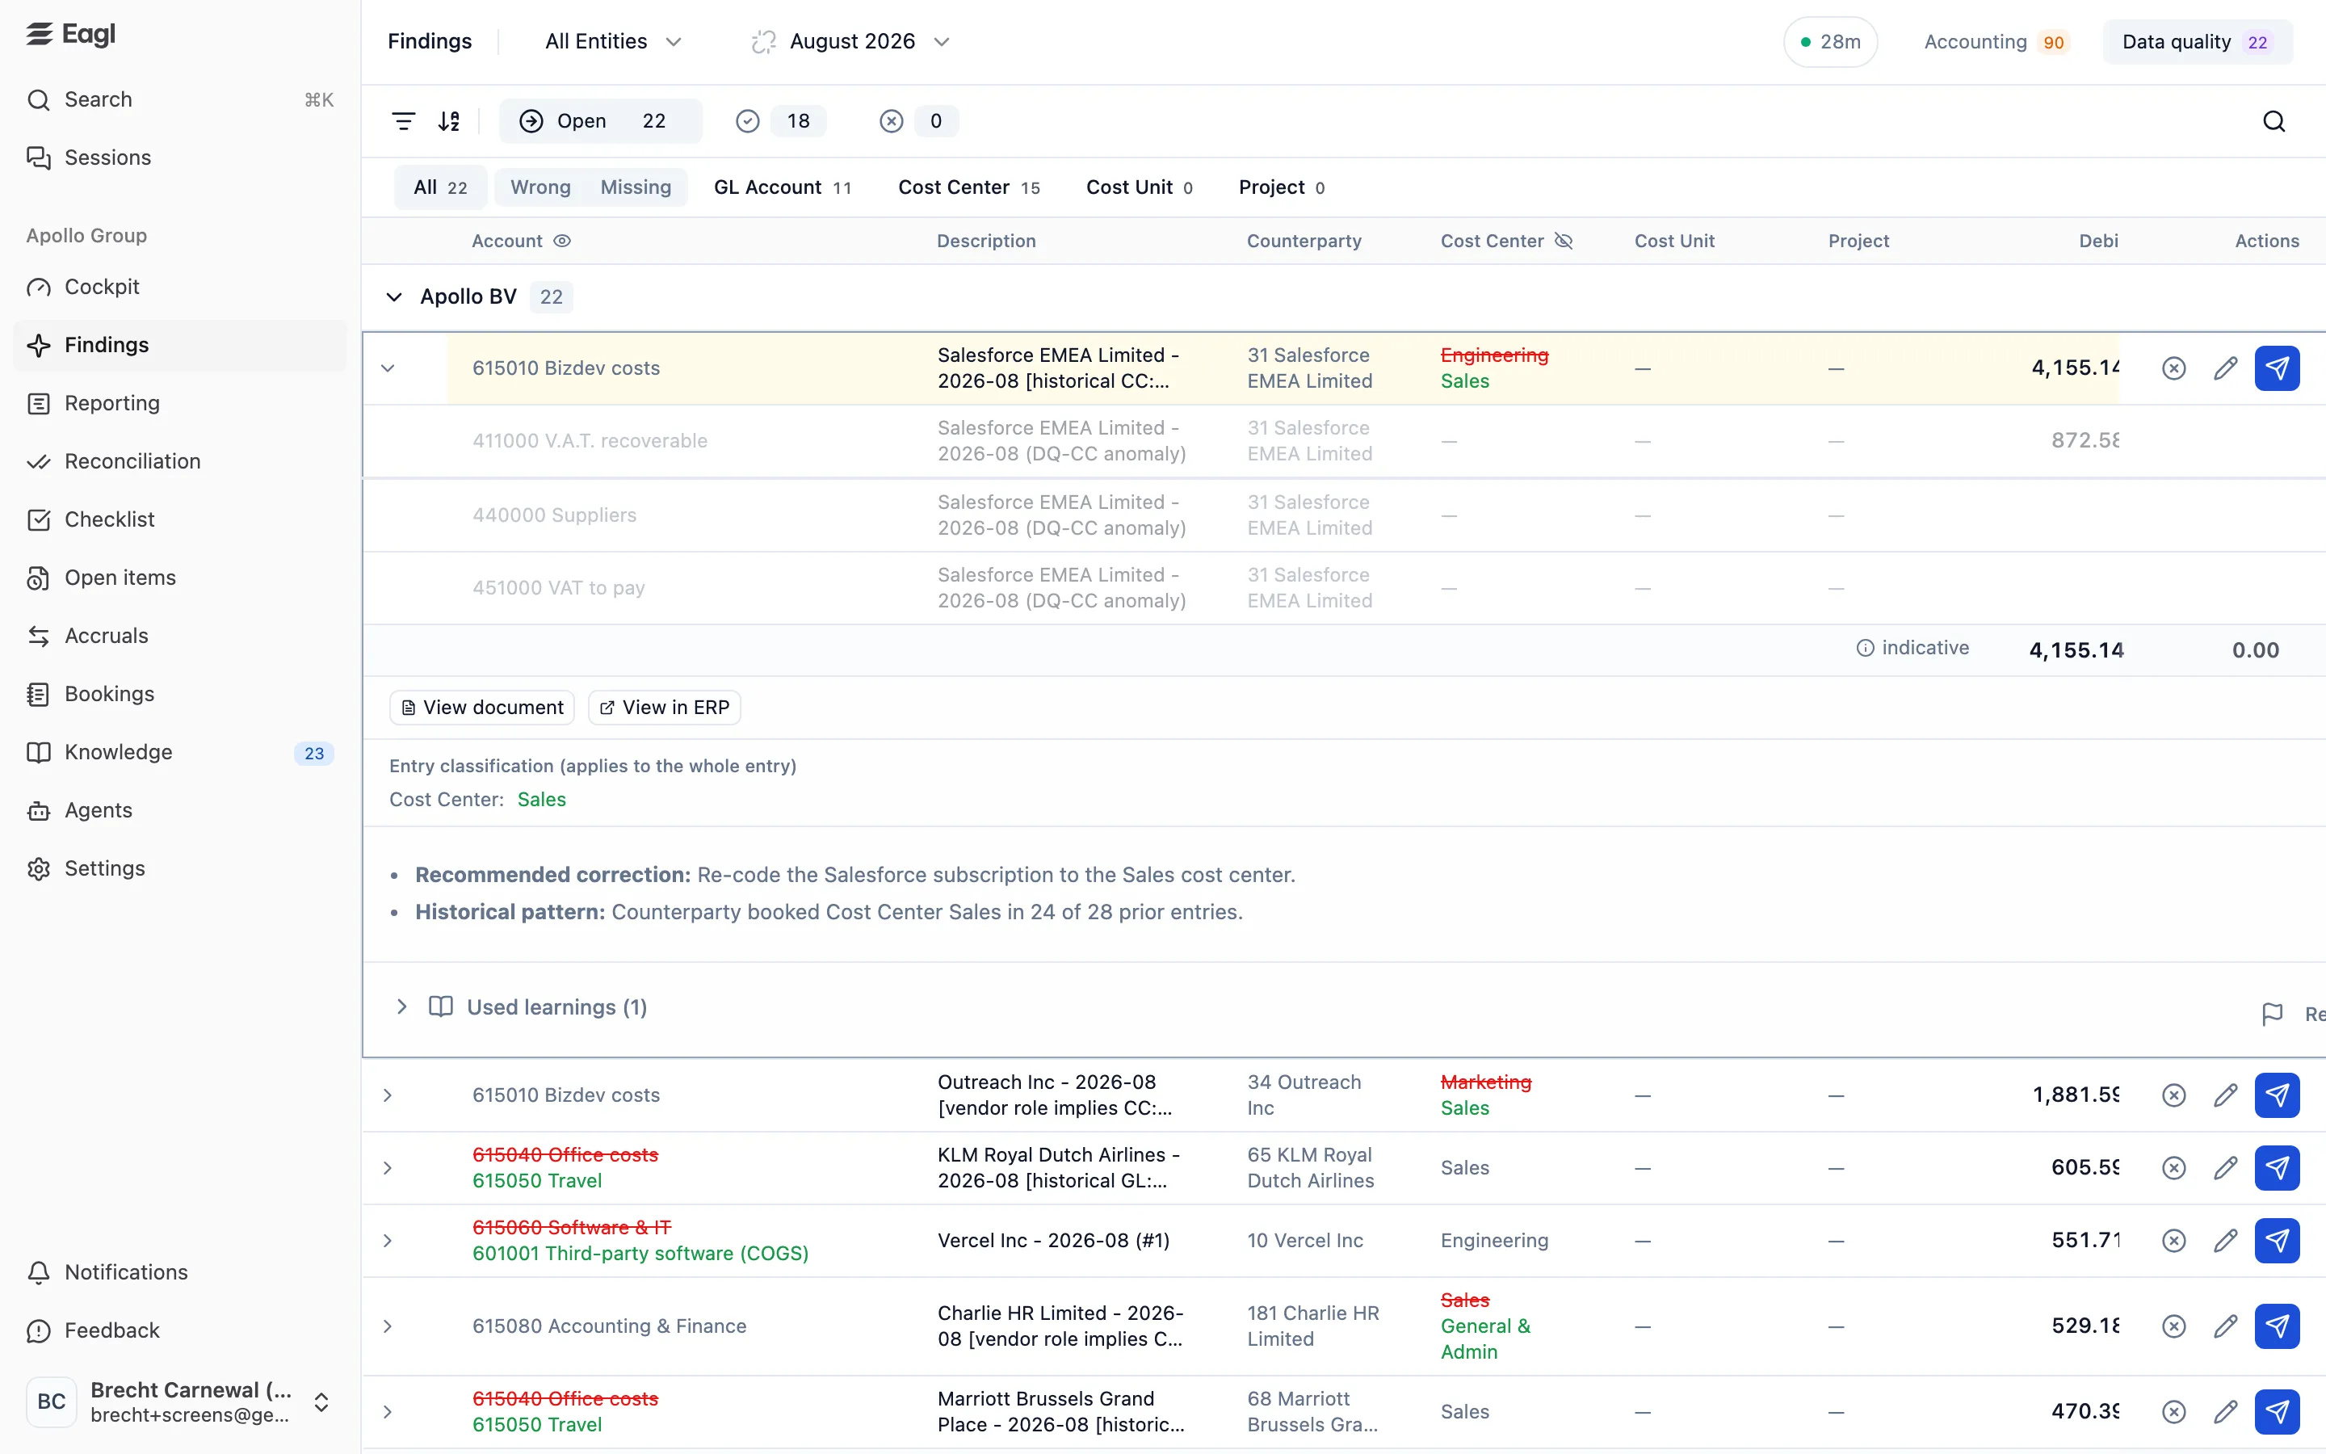Open Notifications in the sidebar

coord(180,1272)
